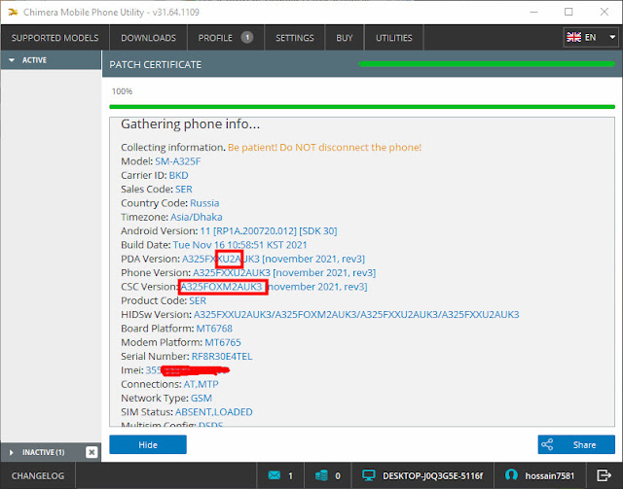Click the DESKTOP-J0Q3G5E-5116f name
Image resolution: width=623 pixels, height=489 pixels.
pos(432,475)
